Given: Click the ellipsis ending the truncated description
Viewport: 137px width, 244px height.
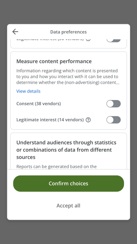Looking at the screenshot, I should point(118,83).
